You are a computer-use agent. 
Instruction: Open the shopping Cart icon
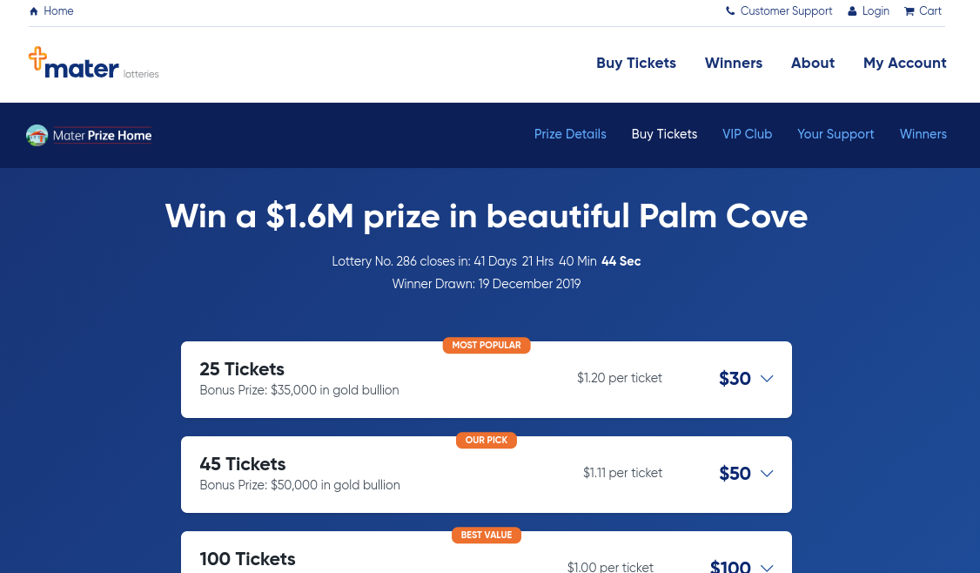909,11
